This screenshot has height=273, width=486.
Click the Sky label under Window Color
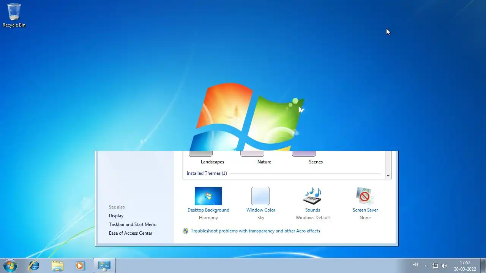[x=261, y=218]
